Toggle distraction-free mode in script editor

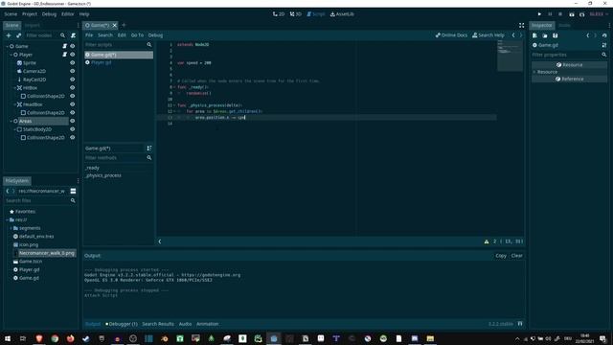click(x=521, y=26)
